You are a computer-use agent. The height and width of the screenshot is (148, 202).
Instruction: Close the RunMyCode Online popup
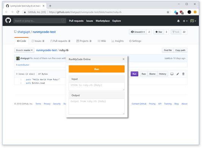pos(124,59)
